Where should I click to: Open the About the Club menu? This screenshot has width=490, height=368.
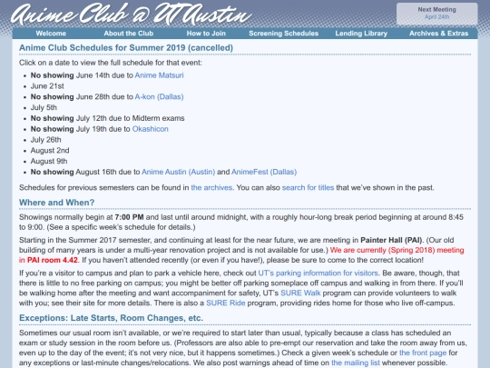point(129,34)
